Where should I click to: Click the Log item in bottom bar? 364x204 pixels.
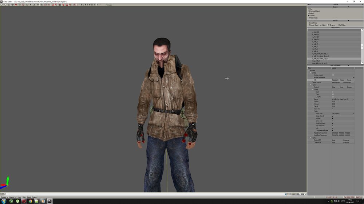19,197
